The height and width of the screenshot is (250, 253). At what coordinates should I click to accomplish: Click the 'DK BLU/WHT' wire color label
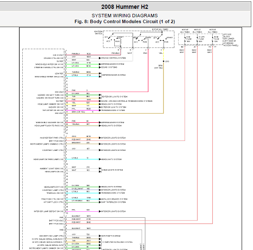77,189
